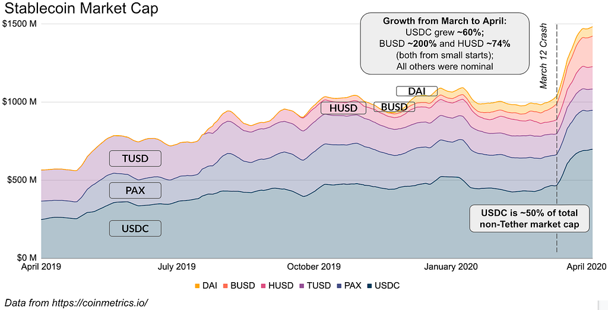The height and width of the screenshot is (310, 608).
Task: Click the DAI label in the chart
Action: 416,91
